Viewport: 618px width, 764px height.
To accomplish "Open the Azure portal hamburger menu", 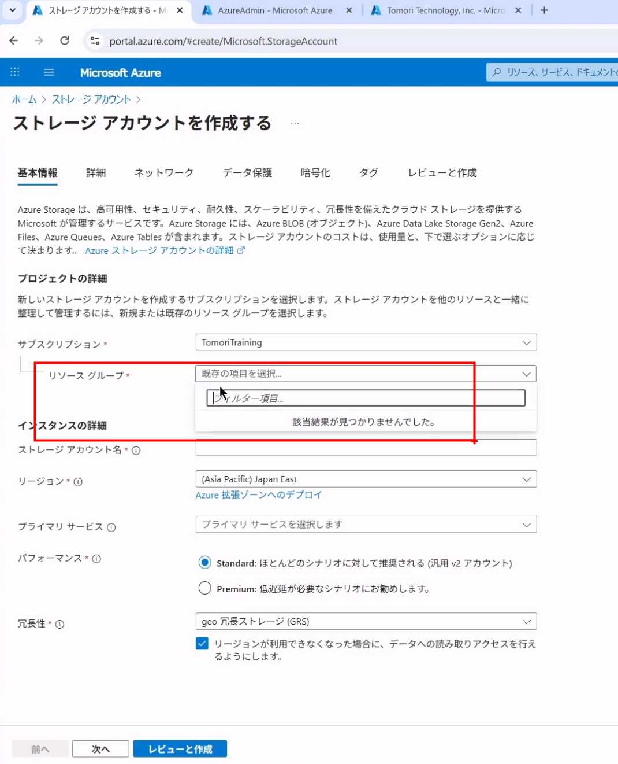I will click(x=49, y=72).
